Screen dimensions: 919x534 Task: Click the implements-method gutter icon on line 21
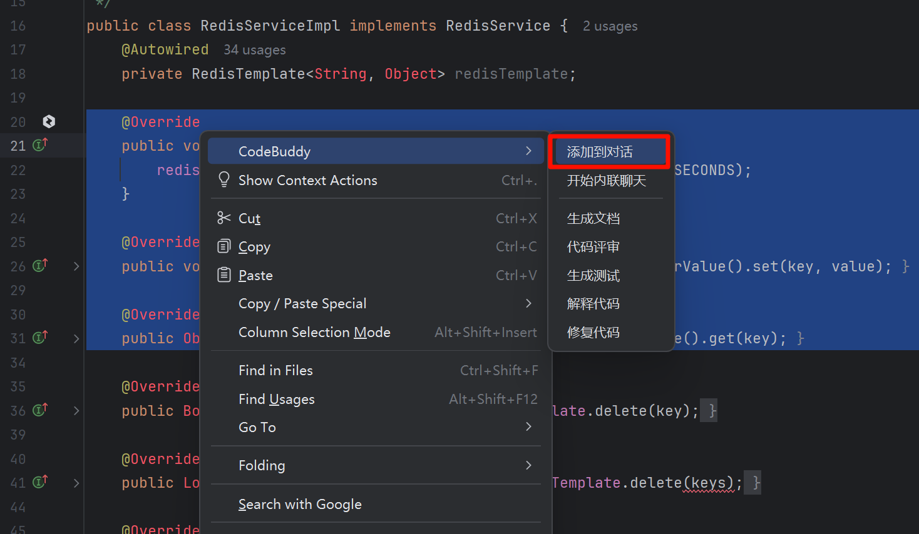40,145
